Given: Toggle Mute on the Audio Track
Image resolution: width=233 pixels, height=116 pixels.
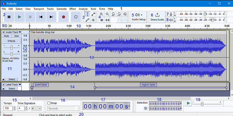Looking at the screenshot, I should 7,36.
